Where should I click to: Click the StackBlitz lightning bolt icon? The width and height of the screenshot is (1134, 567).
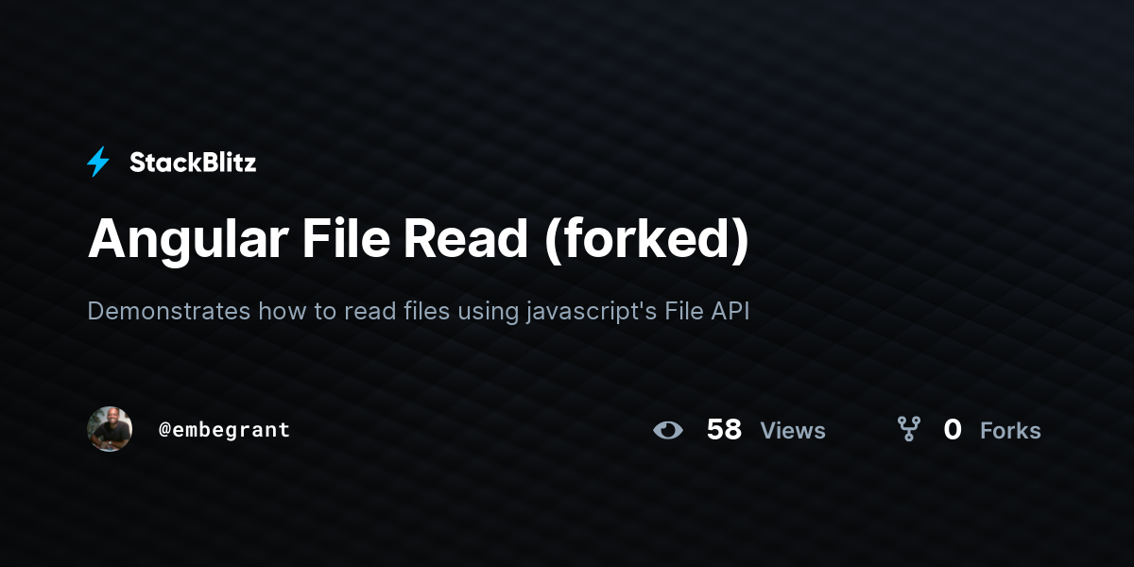[x=98, y=163]
